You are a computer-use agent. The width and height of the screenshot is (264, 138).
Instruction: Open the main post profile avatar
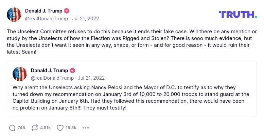coord(14,14)
